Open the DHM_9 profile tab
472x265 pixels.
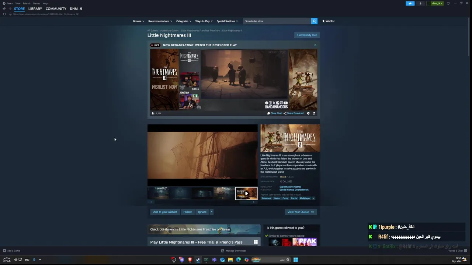(76, 8)
